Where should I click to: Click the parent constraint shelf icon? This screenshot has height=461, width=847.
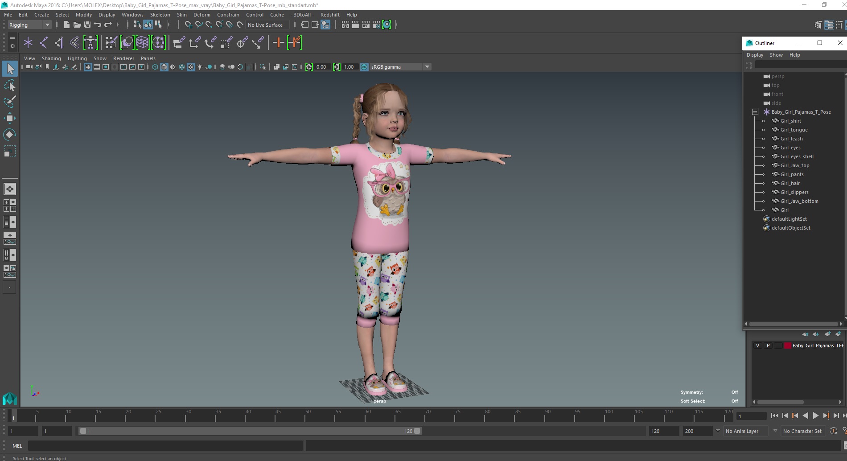point(179,43)
